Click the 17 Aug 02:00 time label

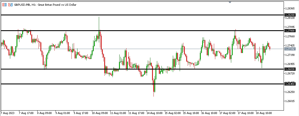[228, 113]
